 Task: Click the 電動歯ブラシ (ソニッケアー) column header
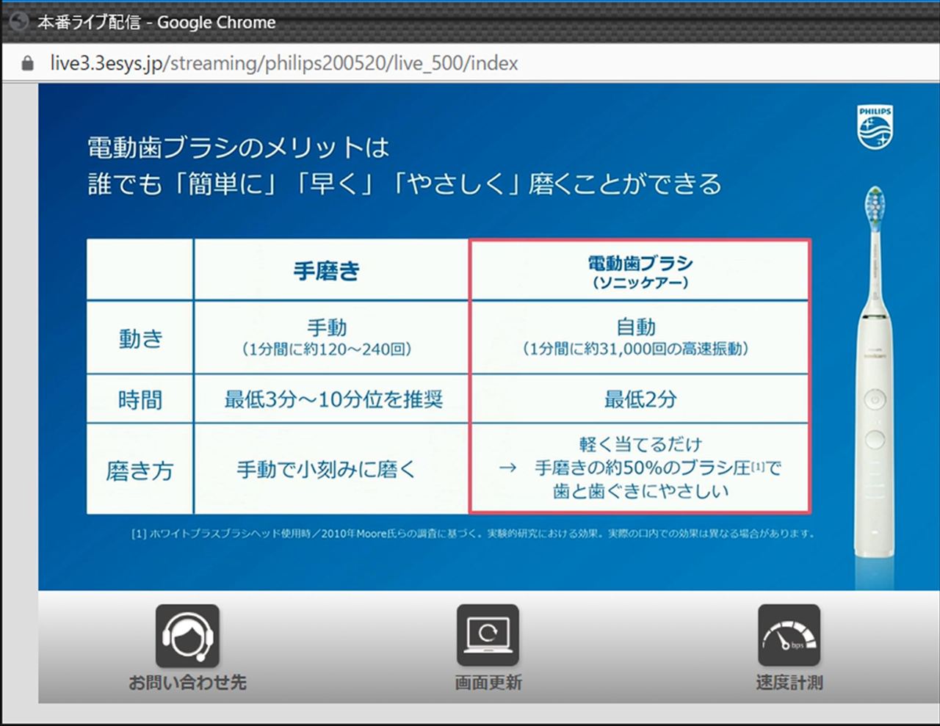pyautogui.click(x=640, y=271)
